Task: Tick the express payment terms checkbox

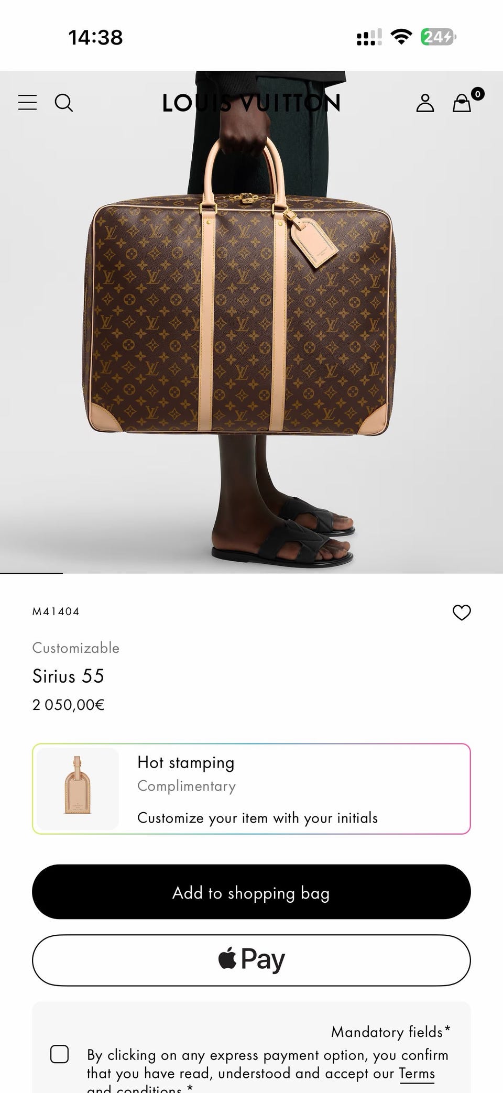Action: (59, 1054)
